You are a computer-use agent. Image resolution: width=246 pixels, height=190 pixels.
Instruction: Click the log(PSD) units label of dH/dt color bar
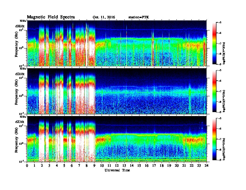224,53
